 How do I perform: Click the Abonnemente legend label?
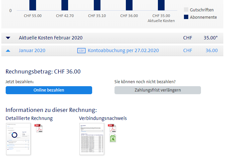(203, 17)
